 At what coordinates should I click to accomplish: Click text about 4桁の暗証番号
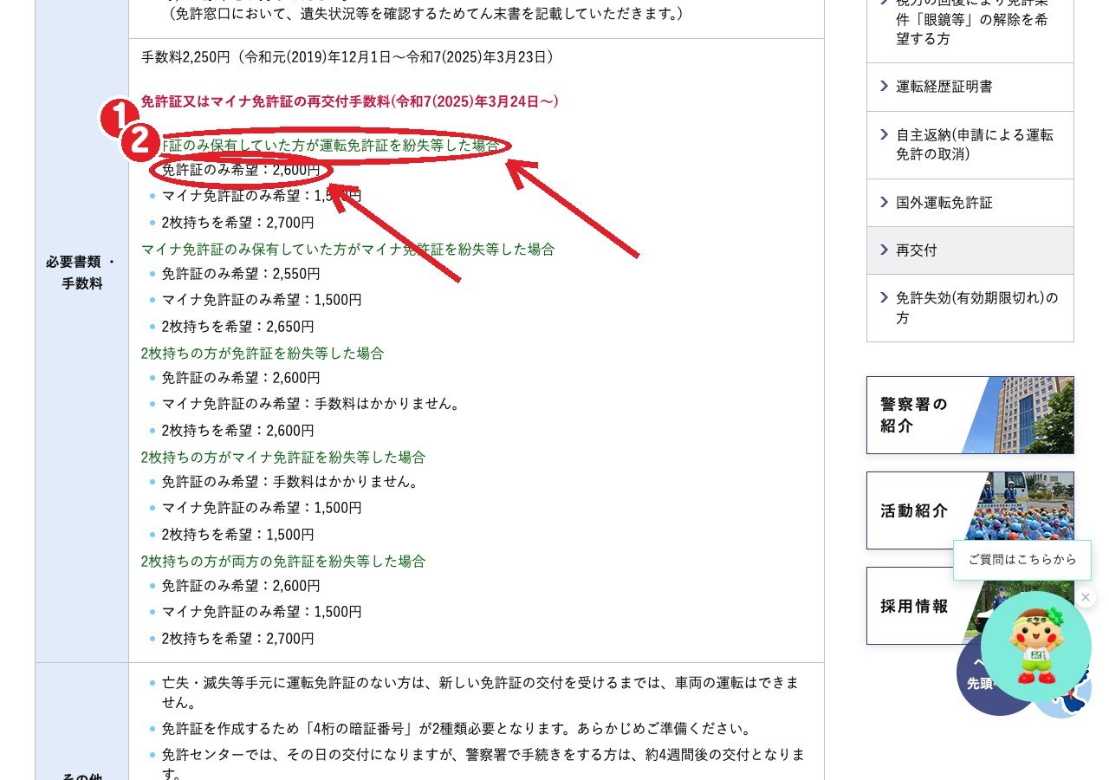pyautogui.click(x=457, y=729)
